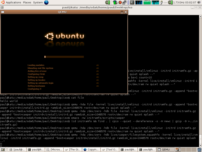This screenshot has width=202, height=152.
Task: Click the first CPU frequency chip icon
Action: [x=108, y=2]
